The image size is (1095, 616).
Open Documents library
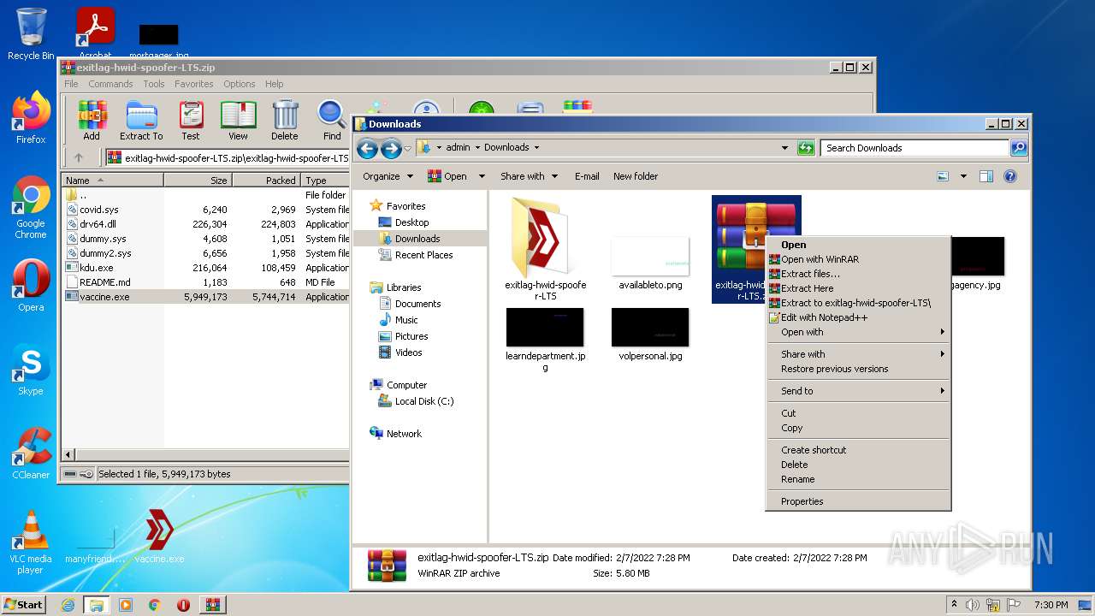pyautogui.click(x=417, y=304)
